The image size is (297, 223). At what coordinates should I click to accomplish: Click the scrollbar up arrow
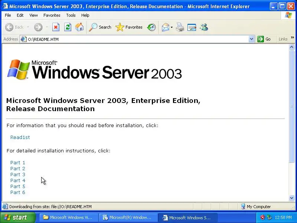pyautogui.click(x=291, y=47)
